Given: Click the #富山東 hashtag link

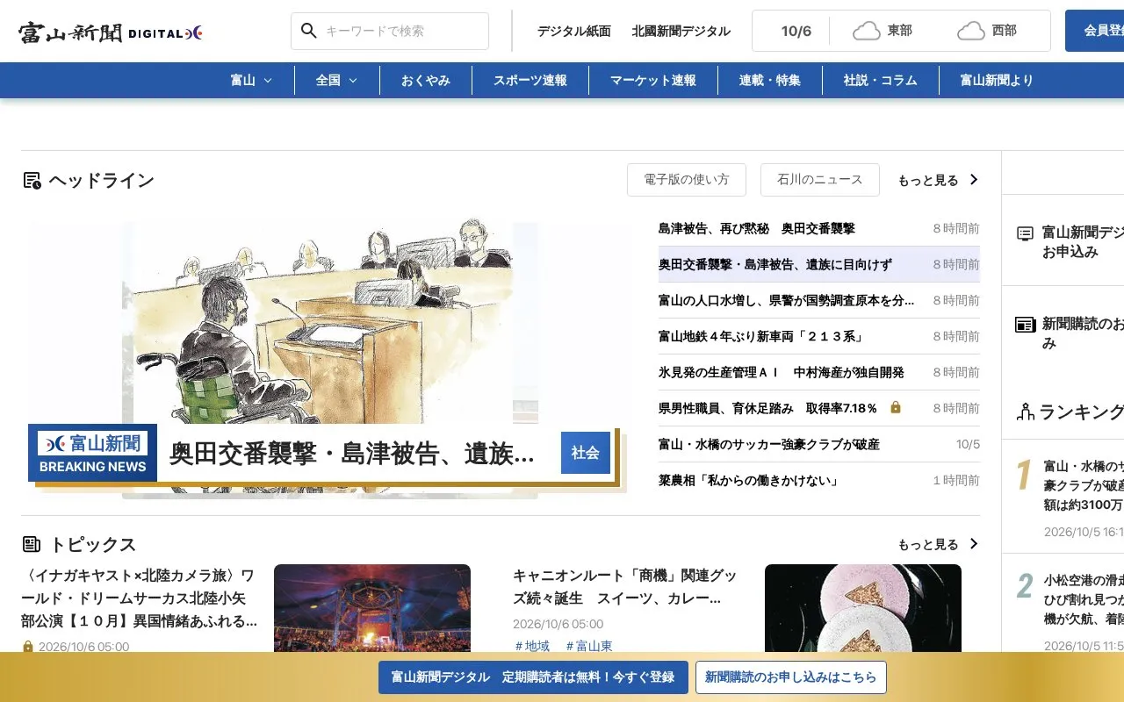Looking at the screenshot, I should [588, 646].
